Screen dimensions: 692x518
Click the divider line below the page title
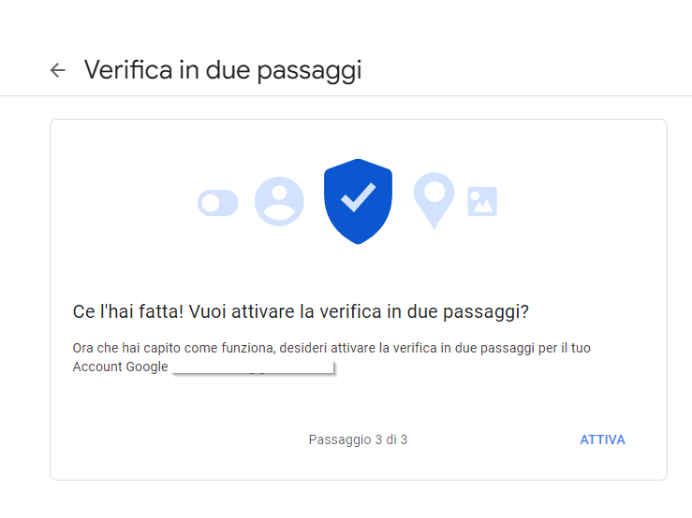pos(346,95)
